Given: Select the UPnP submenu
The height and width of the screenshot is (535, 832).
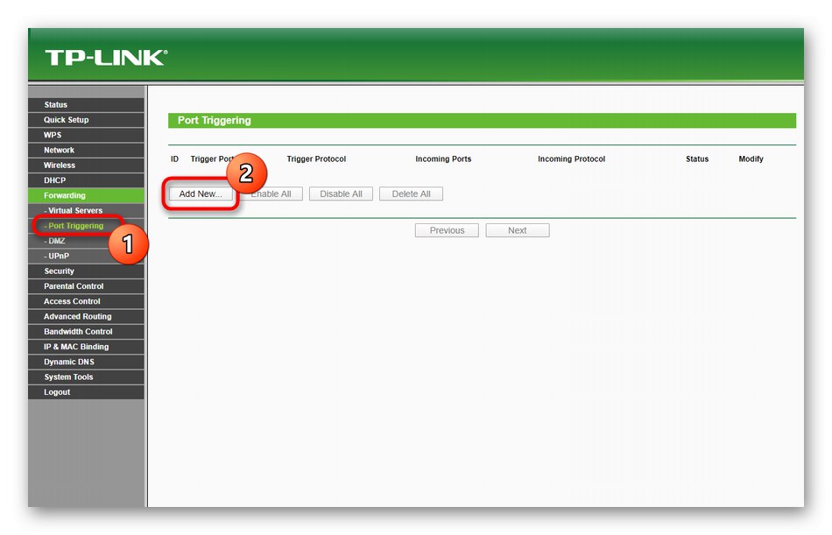Looking at the screenshot, I should tap(86, 256).
